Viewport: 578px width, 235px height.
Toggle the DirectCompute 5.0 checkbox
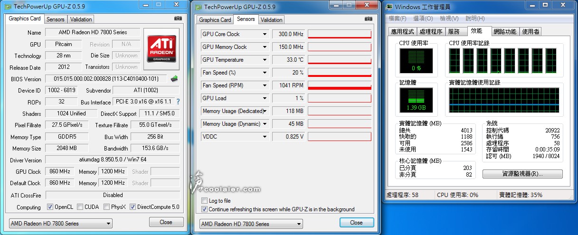coord(133,207)
